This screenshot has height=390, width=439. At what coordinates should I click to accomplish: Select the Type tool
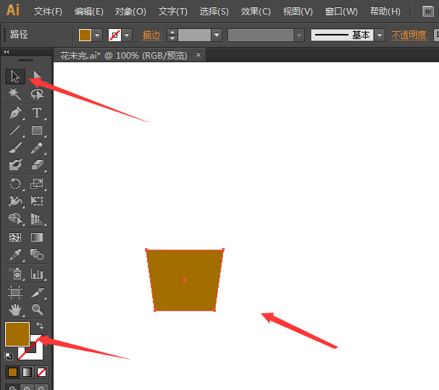coord(37,113)
